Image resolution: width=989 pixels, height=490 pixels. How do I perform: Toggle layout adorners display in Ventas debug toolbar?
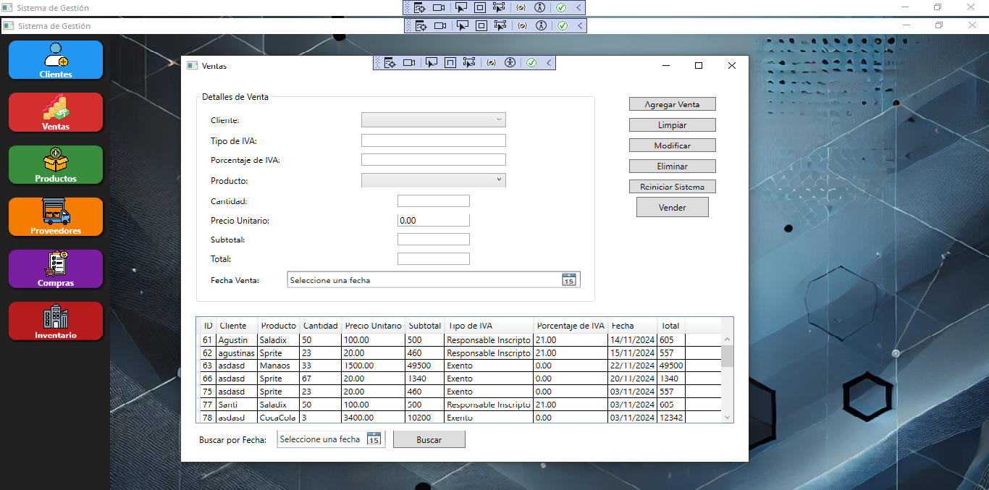point(450,63)
